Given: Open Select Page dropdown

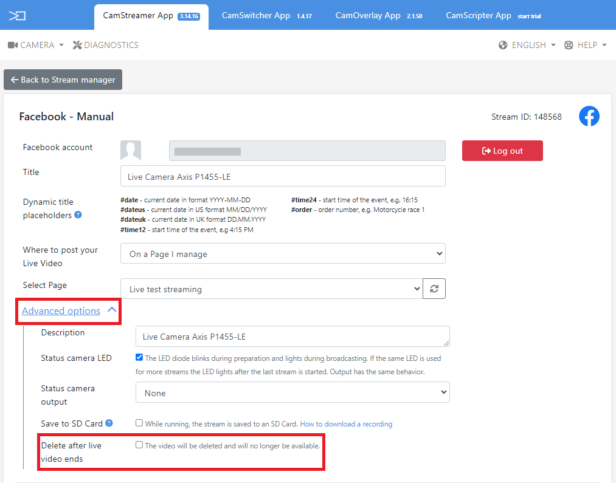Looking at the screenshot, I should click(x=271, y=289).
